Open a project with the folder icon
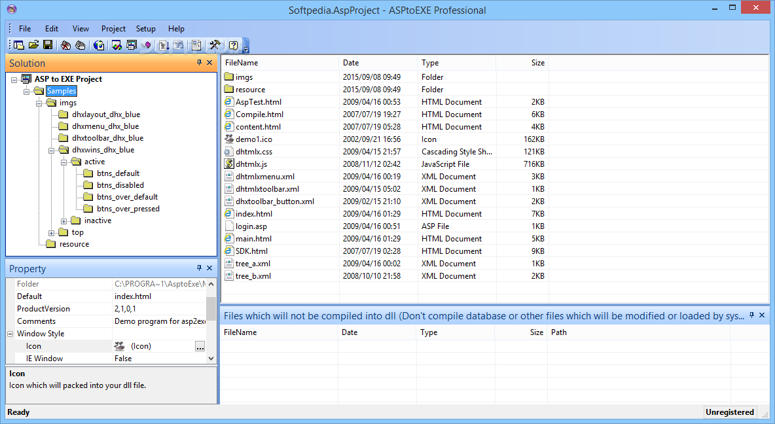The width and height of the screenshot is (775, 424). (33, 45)
